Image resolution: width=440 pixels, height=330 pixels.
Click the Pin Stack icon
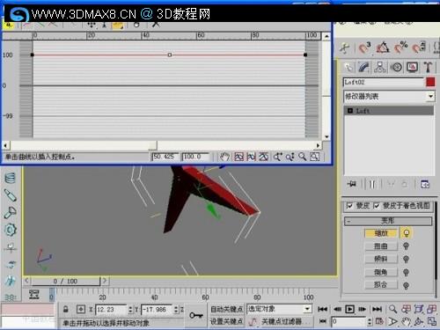click(x=351, y=184)
